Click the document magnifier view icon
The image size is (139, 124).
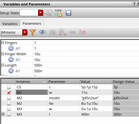pyautogui.click(x=48, y=13)
